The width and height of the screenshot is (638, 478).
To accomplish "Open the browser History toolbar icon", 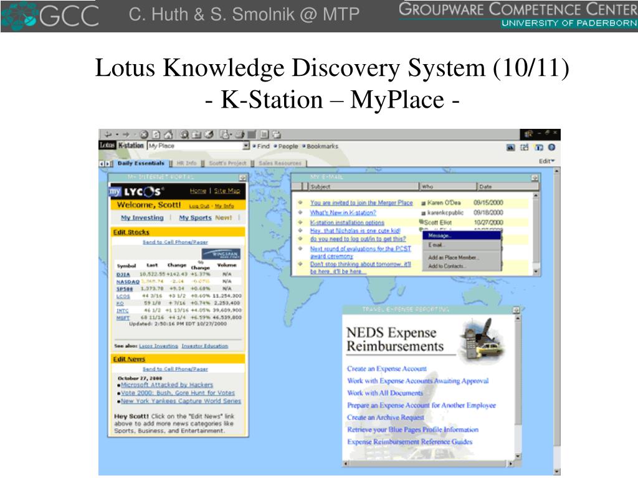I will (x=209, y=134).
